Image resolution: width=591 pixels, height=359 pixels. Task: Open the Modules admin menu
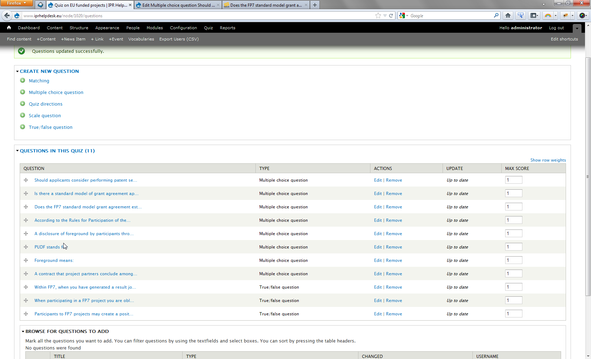point(155,28)
